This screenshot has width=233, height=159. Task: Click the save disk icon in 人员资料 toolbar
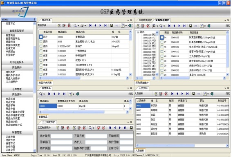coord(194,94)
